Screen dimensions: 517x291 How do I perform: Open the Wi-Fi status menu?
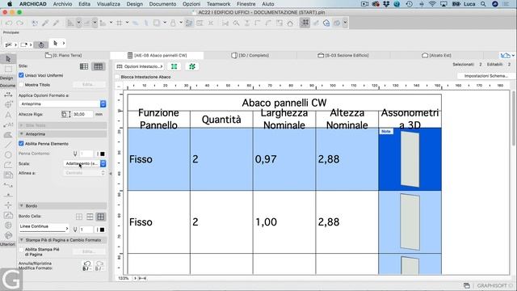tap(432, 4)
